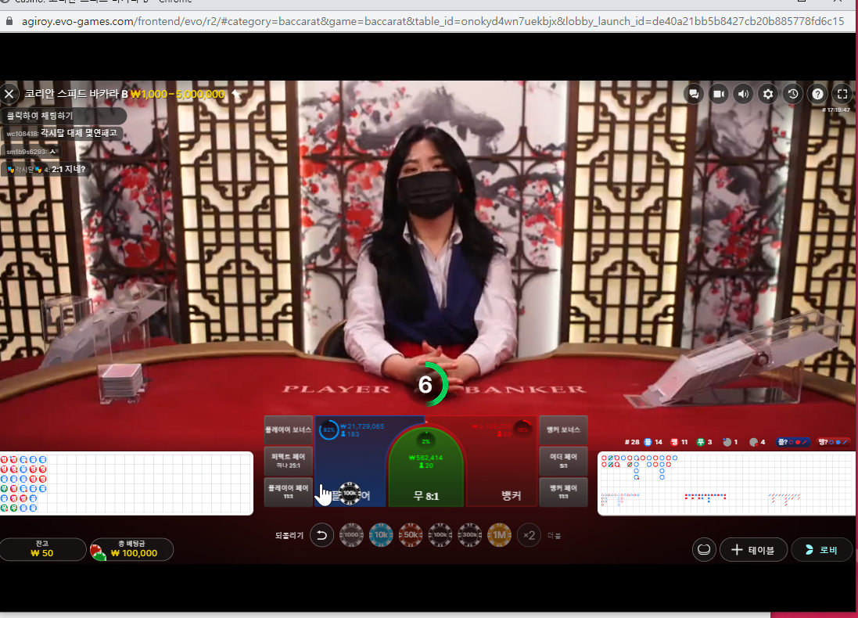Open the chat icon in top toolbar
The image size is (858, 618).
693,94
